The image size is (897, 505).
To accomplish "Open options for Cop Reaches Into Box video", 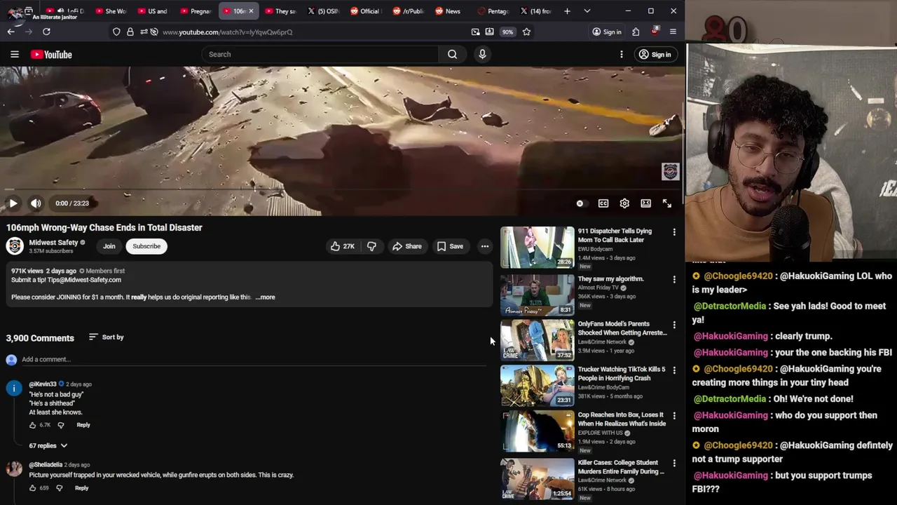I will pos(674,416).
